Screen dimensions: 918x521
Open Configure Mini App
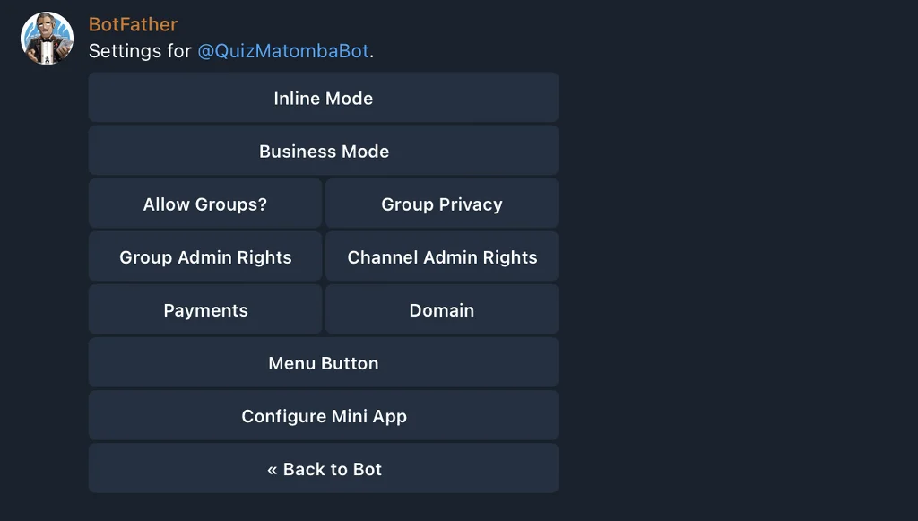tap(323, 415)
